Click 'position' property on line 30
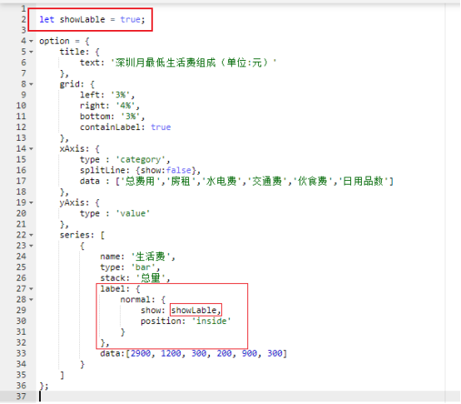Image resolution: width=461 pixels, height=404 pixels. pos(161,321)
